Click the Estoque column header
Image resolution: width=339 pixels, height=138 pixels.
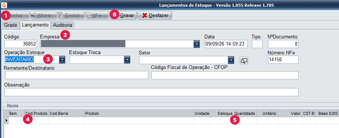click(x=222, y=113)
